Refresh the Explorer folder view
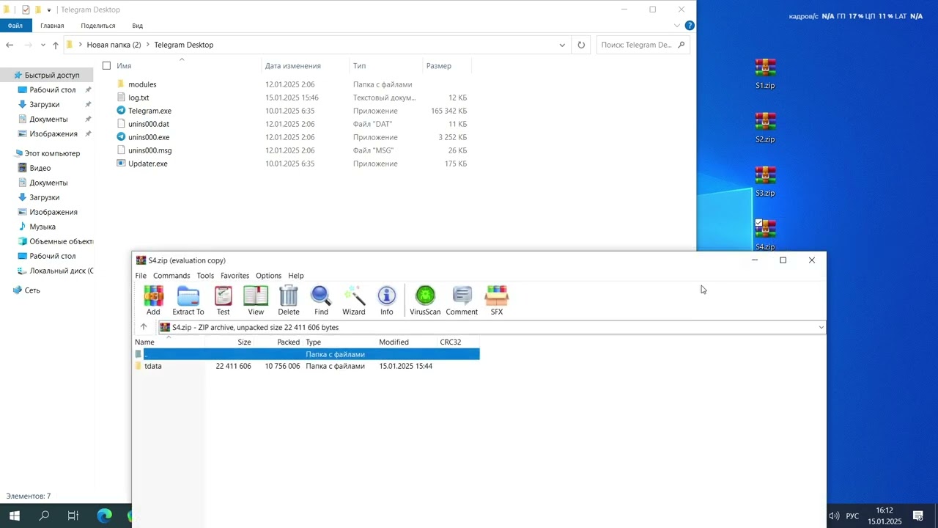The height and width of the screenshot is (528, 938). click(x=581, y=45)
